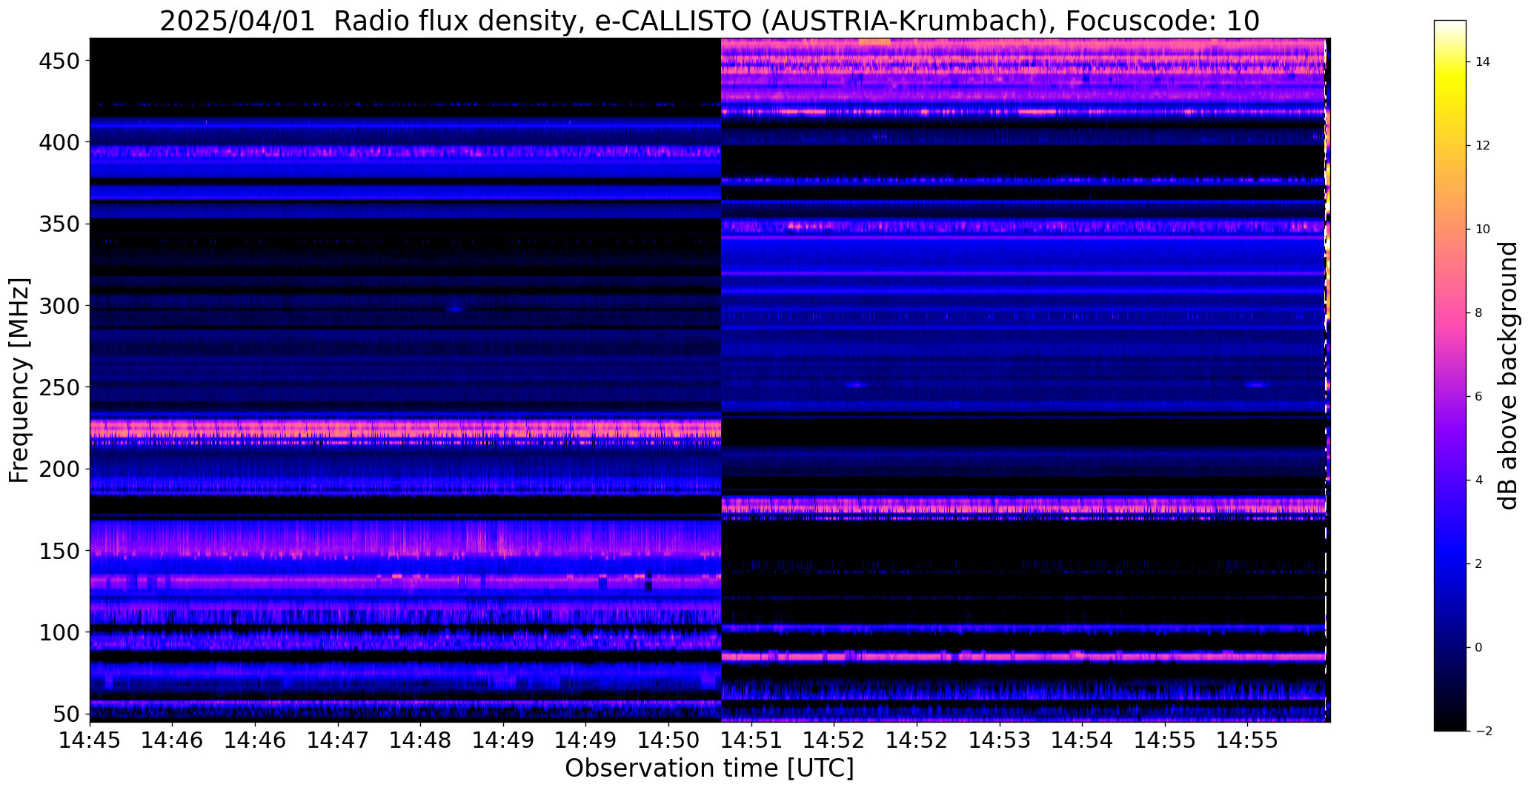Pick the colorbar tick labeled −2

pos(1483,732)
